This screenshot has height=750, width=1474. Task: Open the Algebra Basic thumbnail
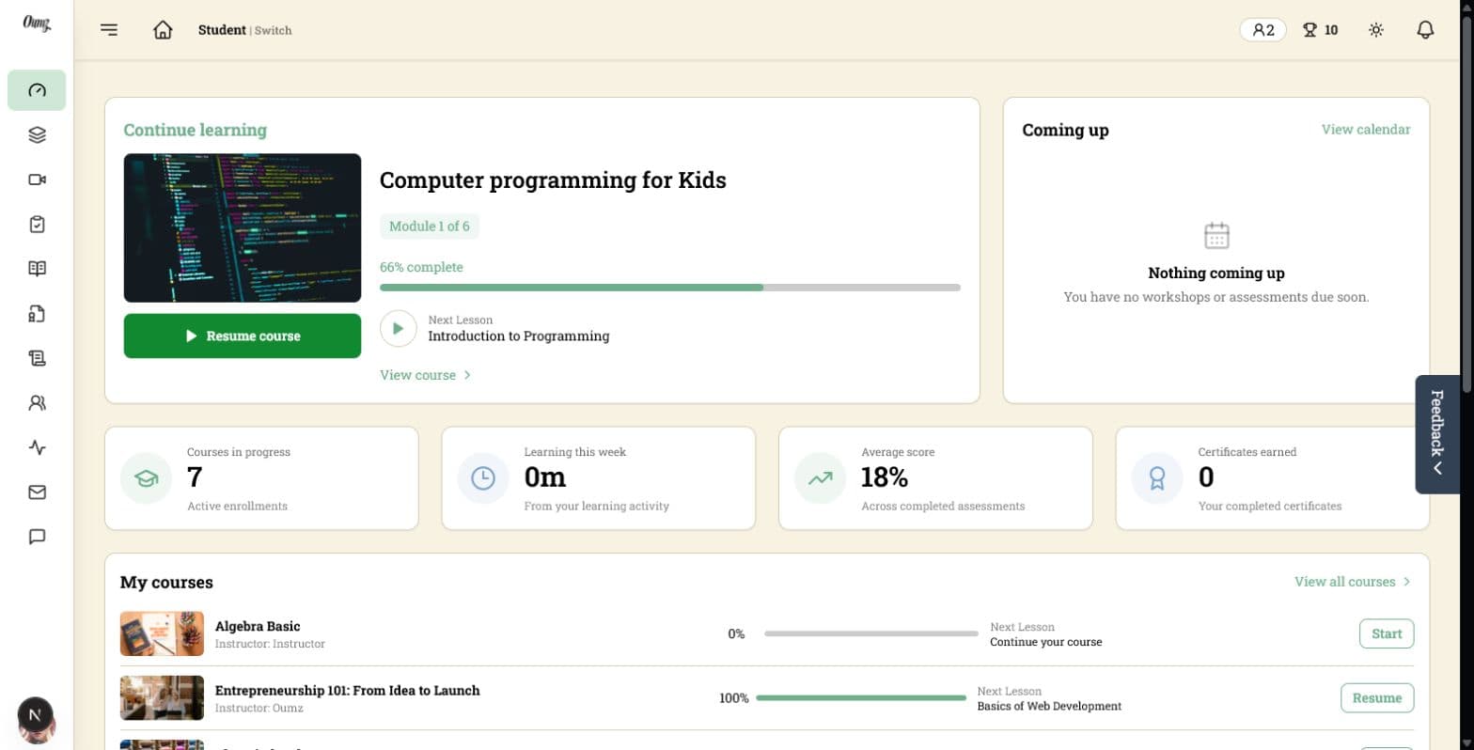click(x=162, y=633)
